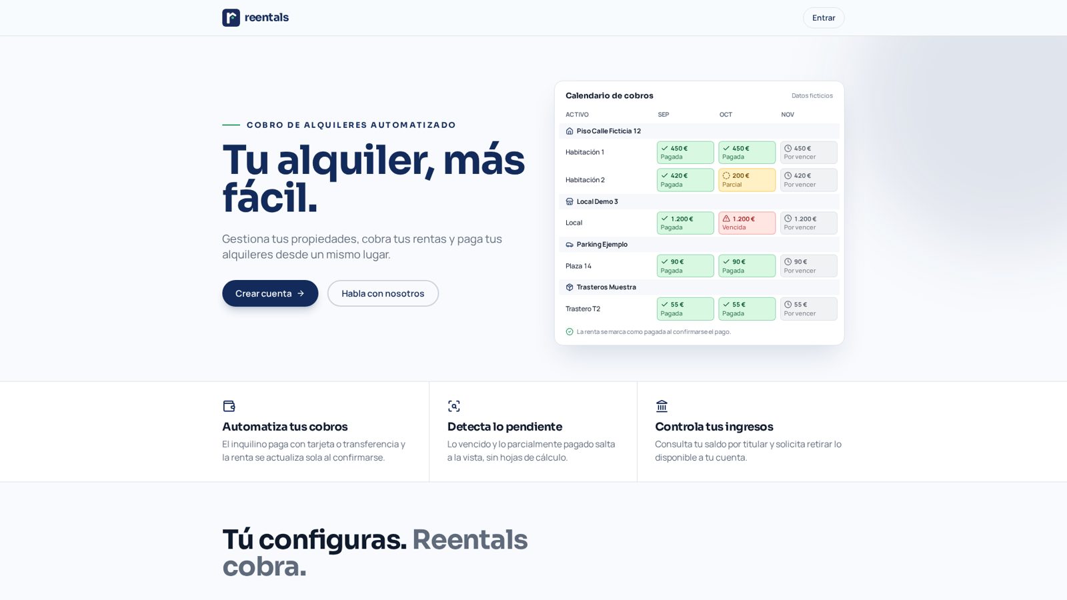Select Plaza 14 SEP 90 € Pagada cell
The height and width of the screenshot is (600, 1067).
[685, 266]
